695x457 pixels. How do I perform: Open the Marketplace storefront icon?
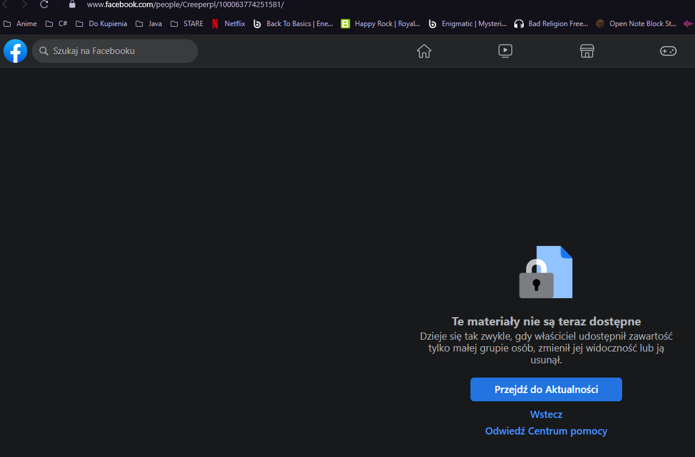point(587,51)
